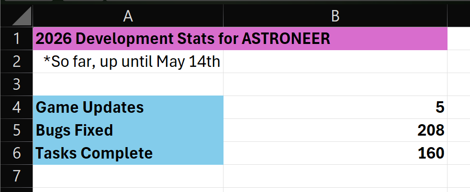
Task: Select row 1 header
Action: point(16,39)
